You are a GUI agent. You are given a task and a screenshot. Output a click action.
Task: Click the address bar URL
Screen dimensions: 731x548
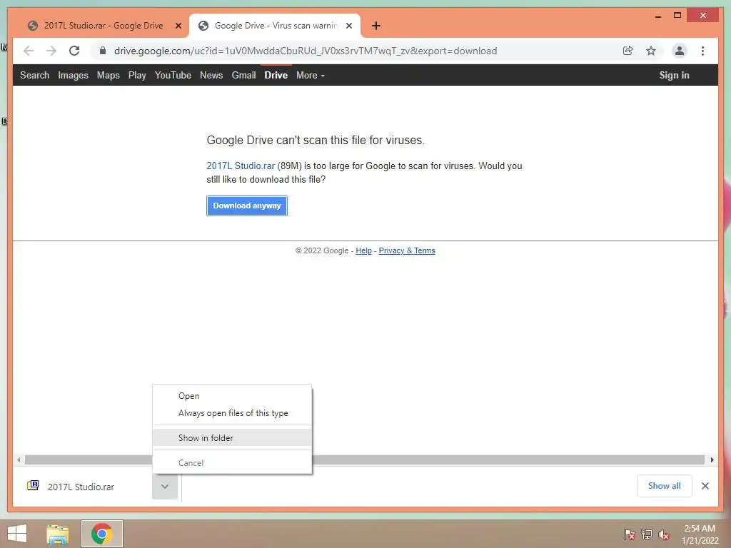tap(306, 51)
